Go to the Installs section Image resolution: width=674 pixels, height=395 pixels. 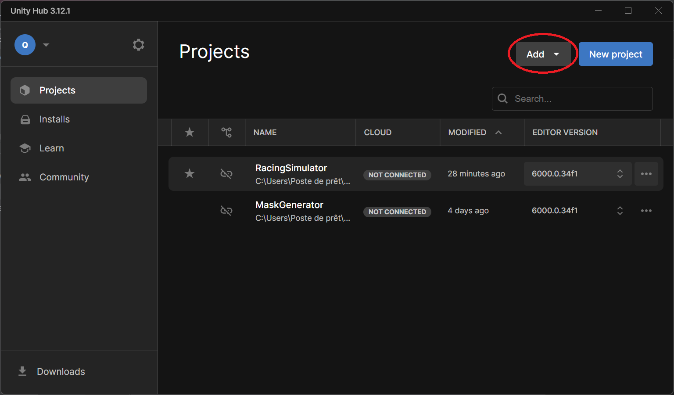point(54,119)
